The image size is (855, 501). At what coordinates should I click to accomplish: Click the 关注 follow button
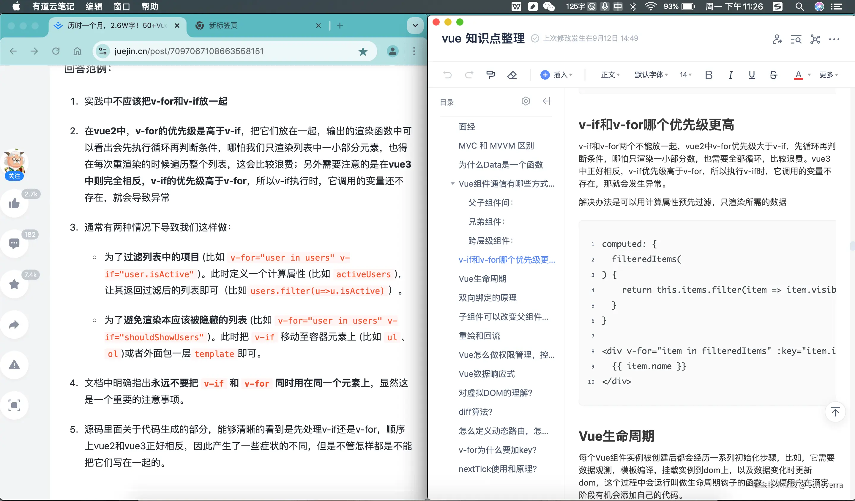pos(14,176)
